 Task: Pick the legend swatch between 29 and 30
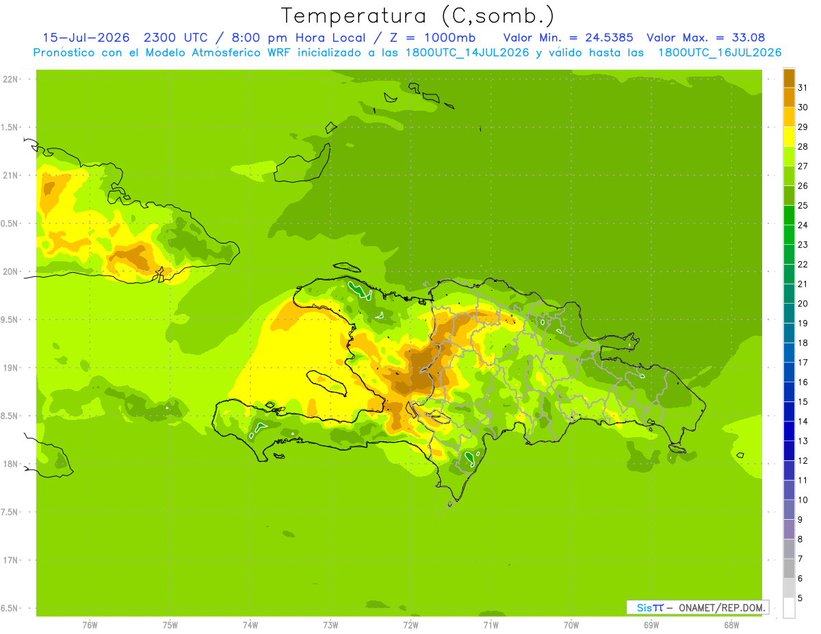pos(789,117)
